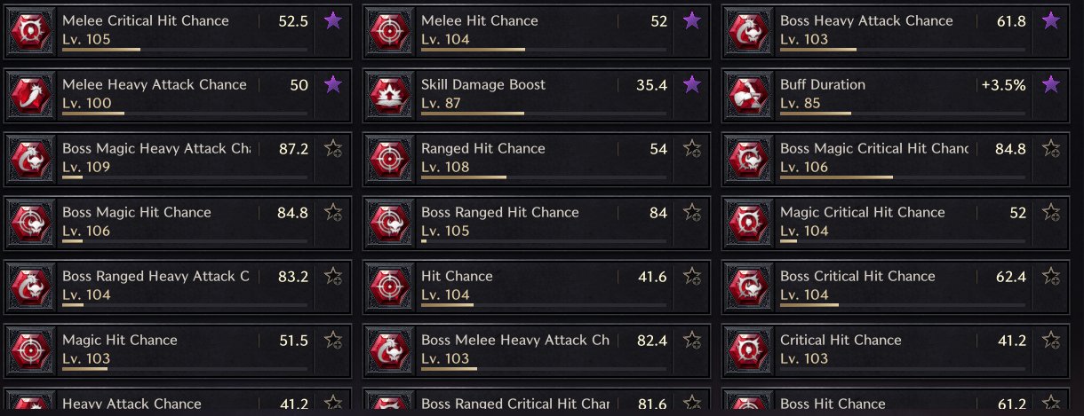The width and height of the screenshot is (1084, 416).
Task: Remove favorite star from Buff Duration
Action: coord(1050,85)
